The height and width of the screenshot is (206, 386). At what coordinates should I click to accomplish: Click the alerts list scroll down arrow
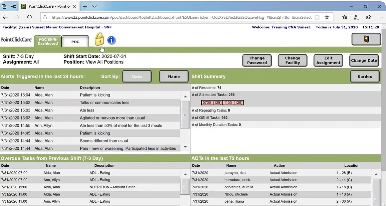pyautogui.click(x=185, y=147)
